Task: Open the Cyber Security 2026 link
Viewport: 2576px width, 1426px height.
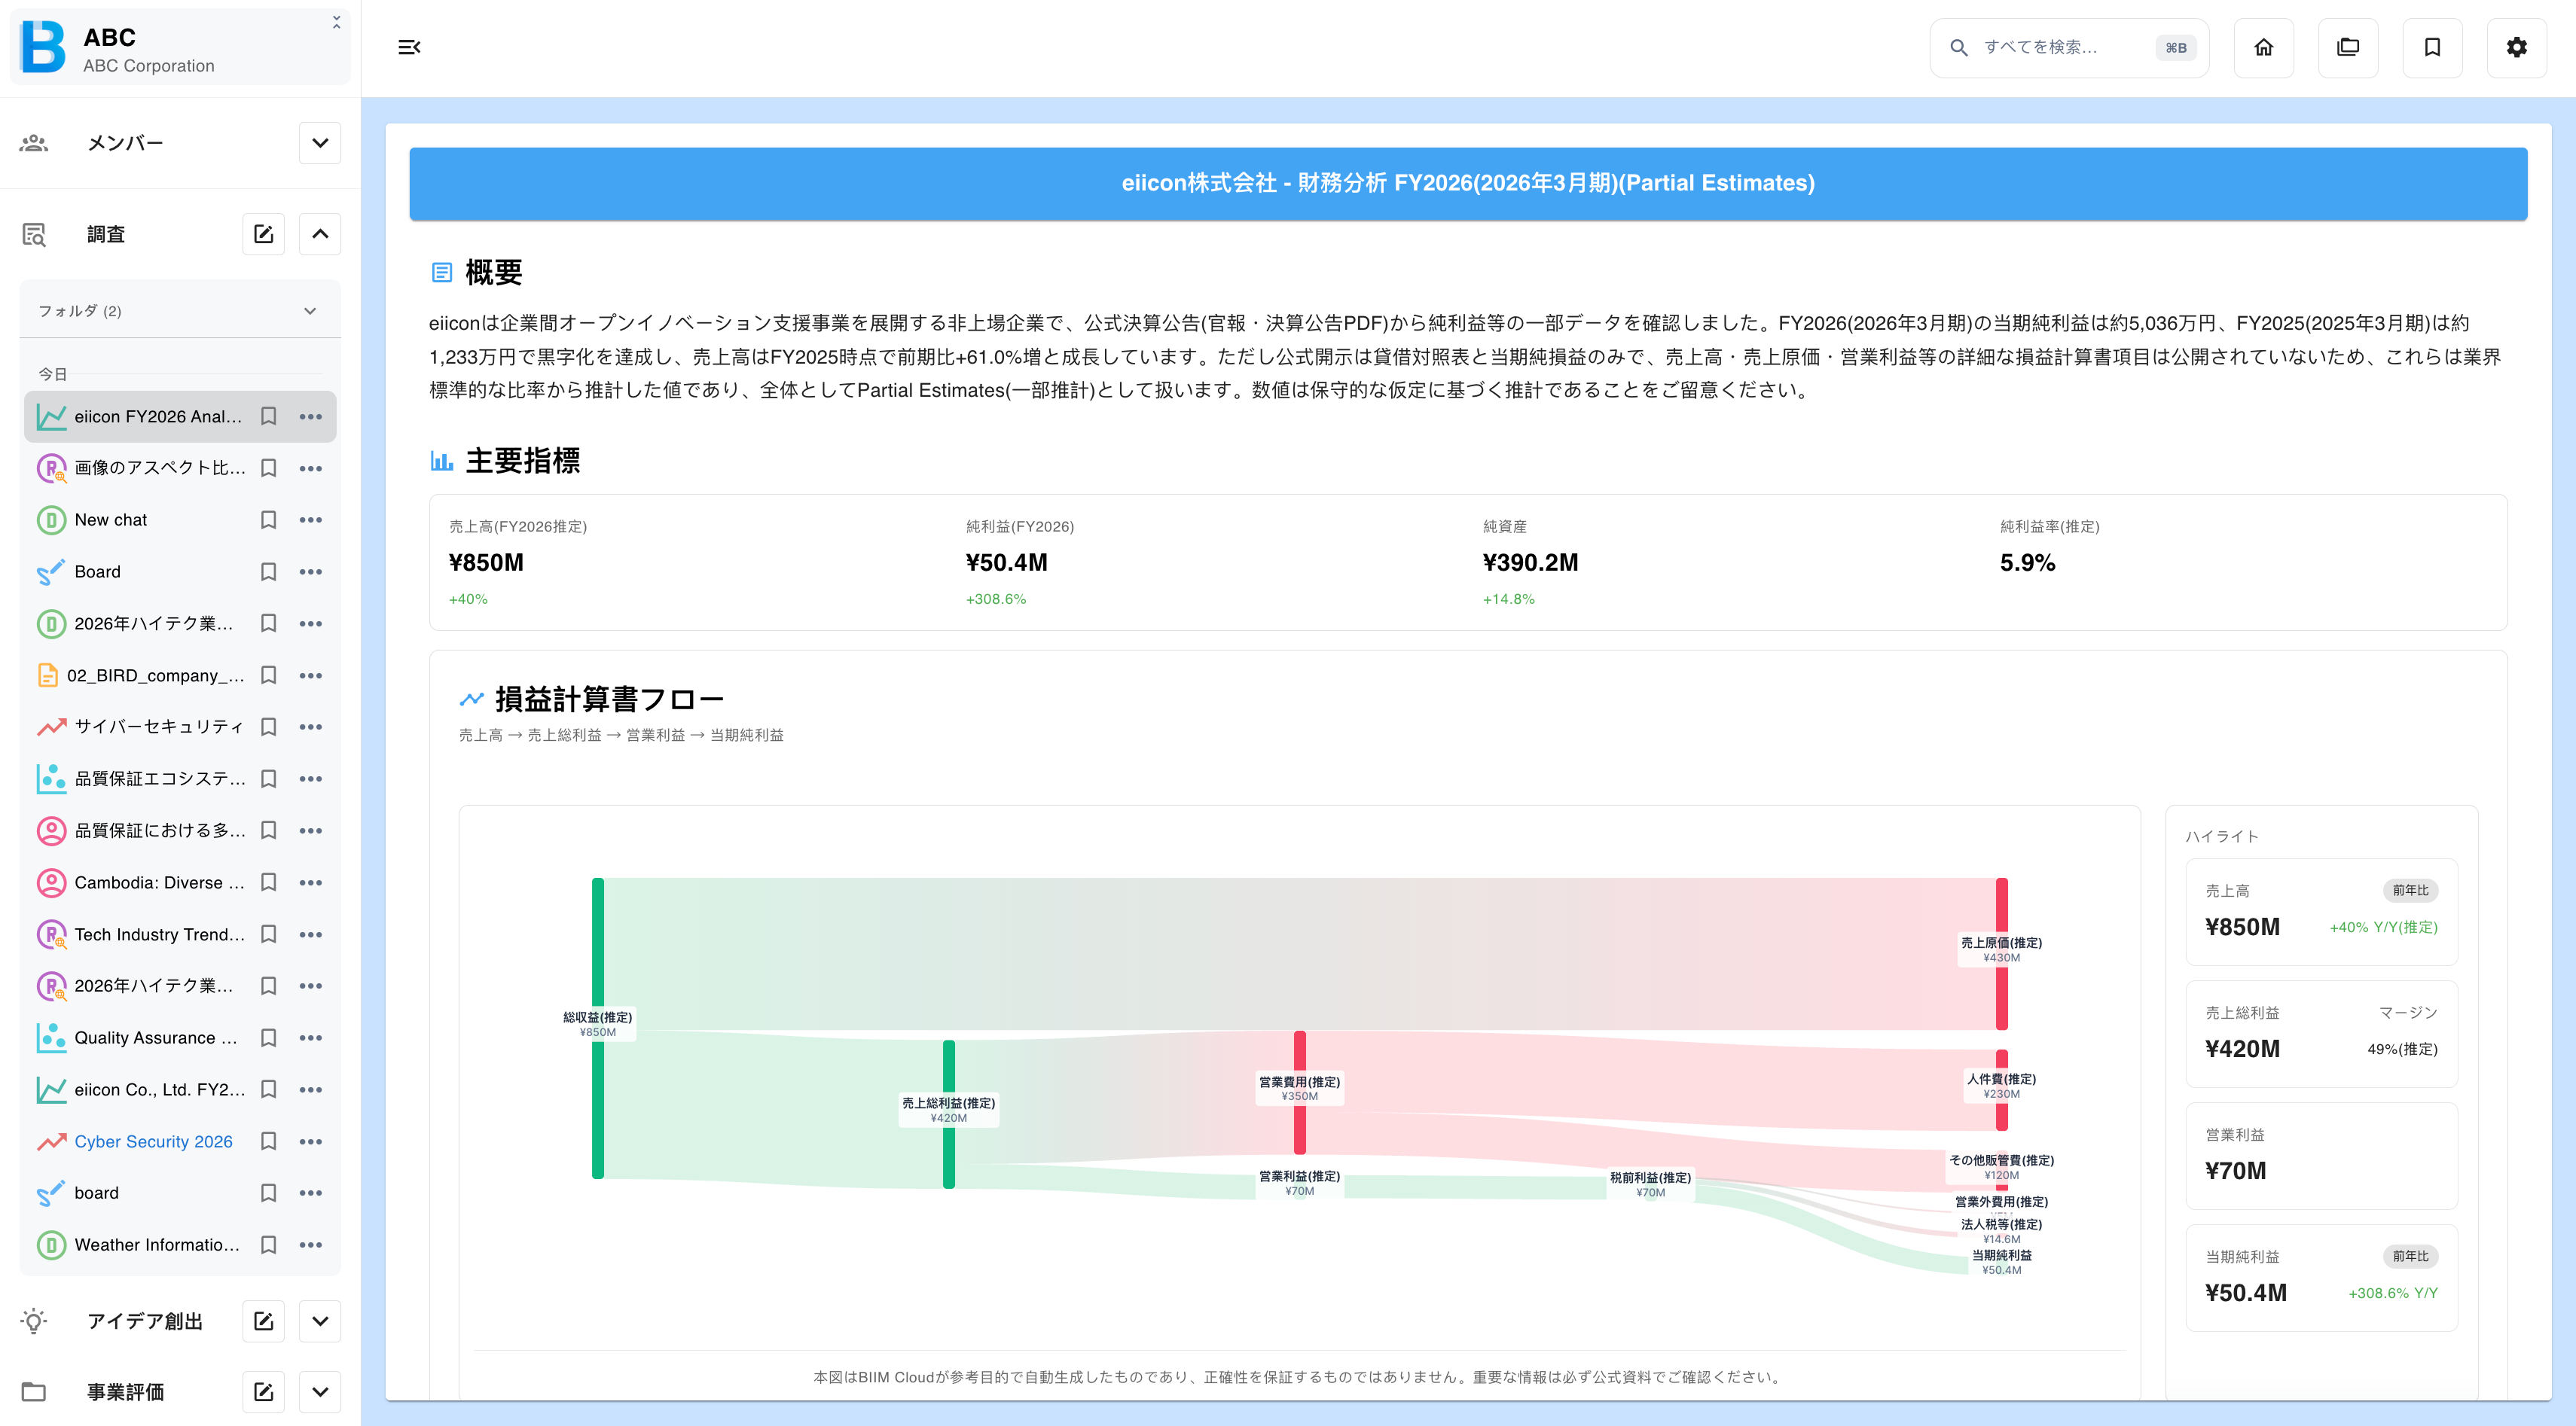Action: 153,1141
